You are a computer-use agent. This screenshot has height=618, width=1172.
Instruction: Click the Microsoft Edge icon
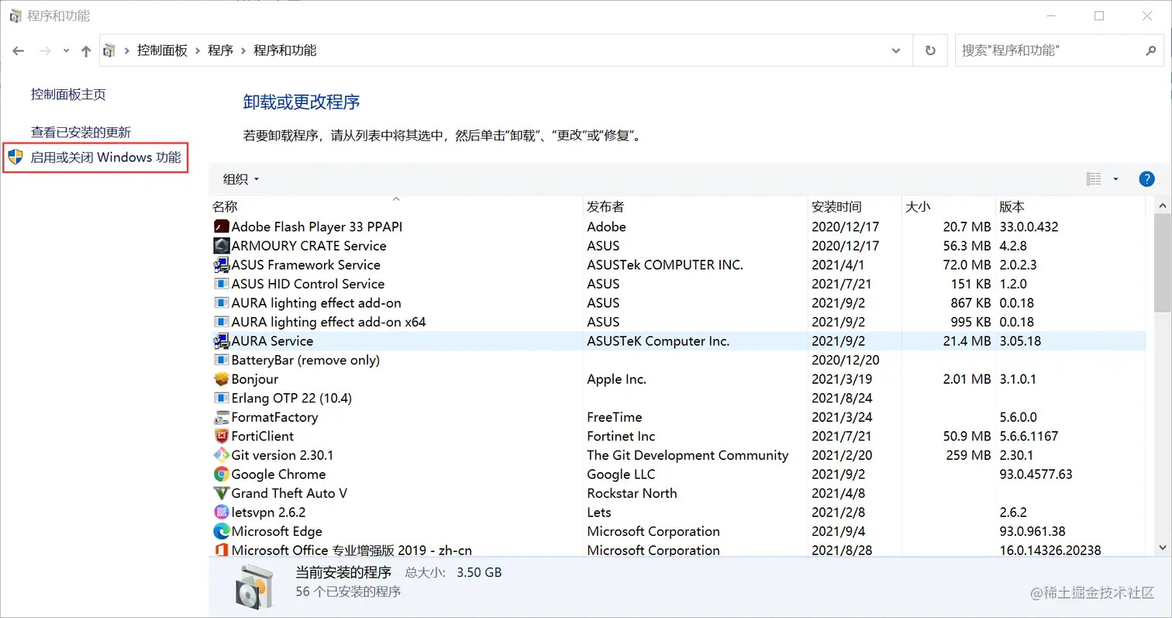click(221, 531)
